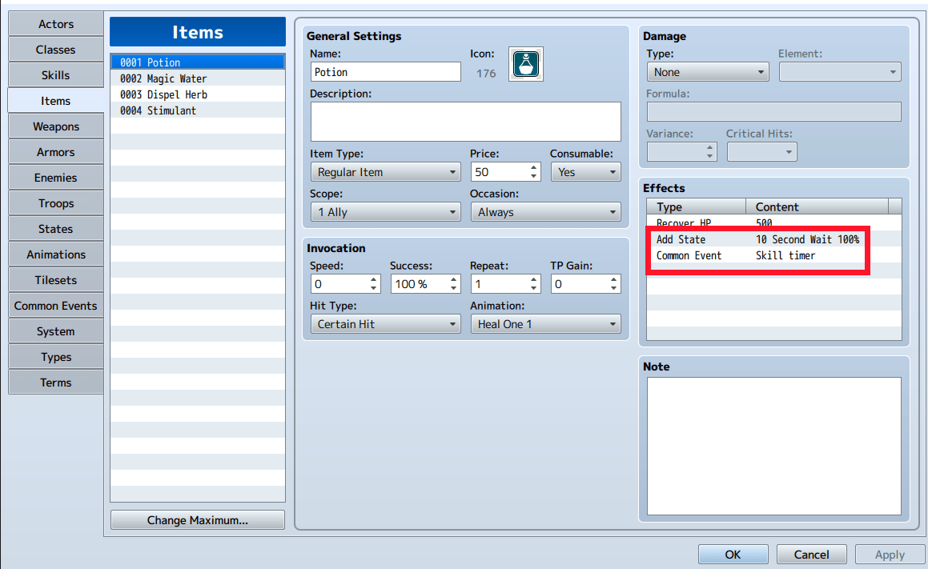Open the Item Type dropdown
Viewport: 928px width, 569px height.
(x=385, y=171)
